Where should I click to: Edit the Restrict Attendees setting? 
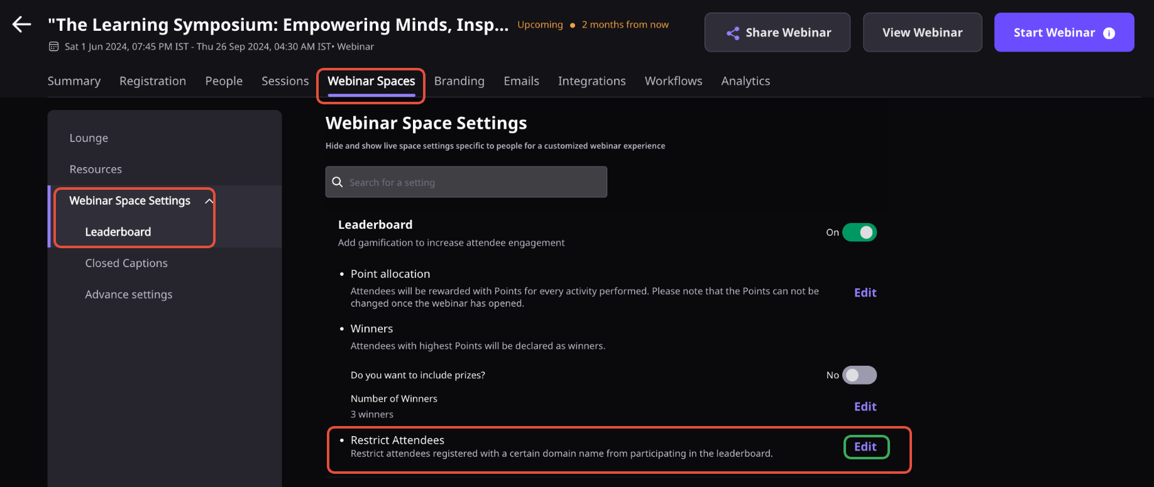click(865, 447)
